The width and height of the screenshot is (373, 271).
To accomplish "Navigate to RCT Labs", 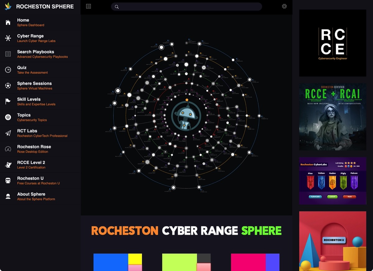I will pyautogui.click(x=40, y=133).
